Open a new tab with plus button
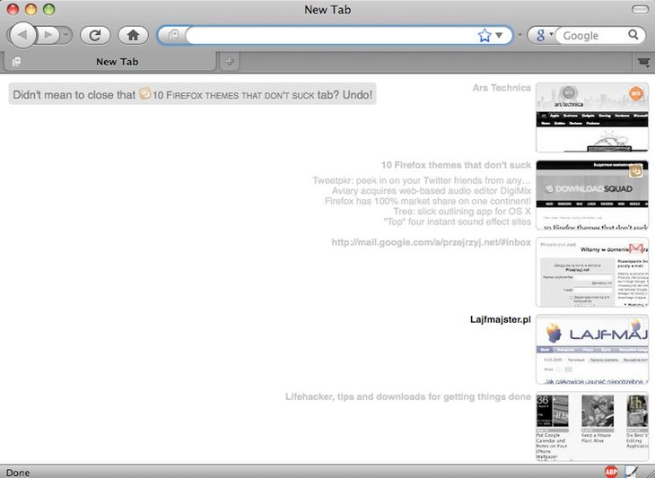 click(x=230, y=61)
